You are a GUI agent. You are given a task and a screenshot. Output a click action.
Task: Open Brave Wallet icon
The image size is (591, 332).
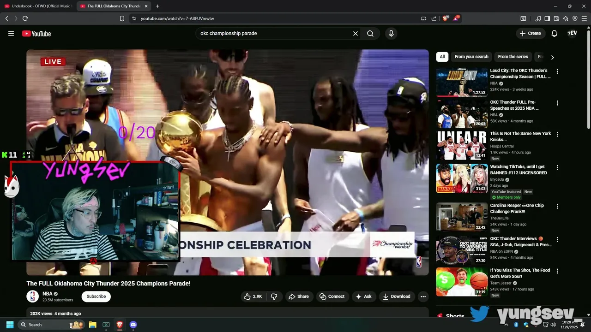556,18
